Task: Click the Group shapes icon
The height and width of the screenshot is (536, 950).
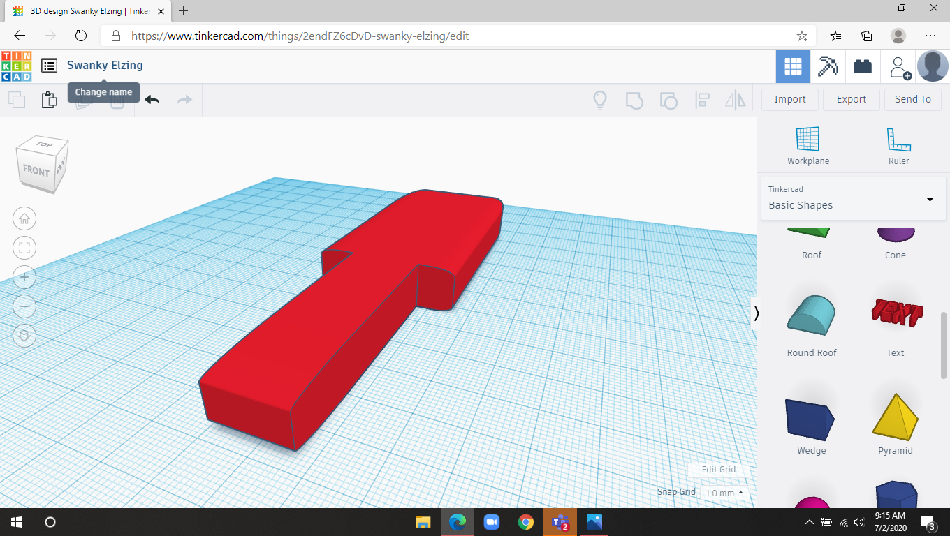Action: [634, 100]
